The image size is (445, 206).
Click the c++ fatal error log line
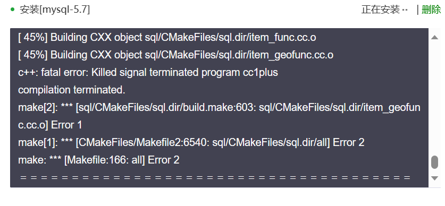148,73
